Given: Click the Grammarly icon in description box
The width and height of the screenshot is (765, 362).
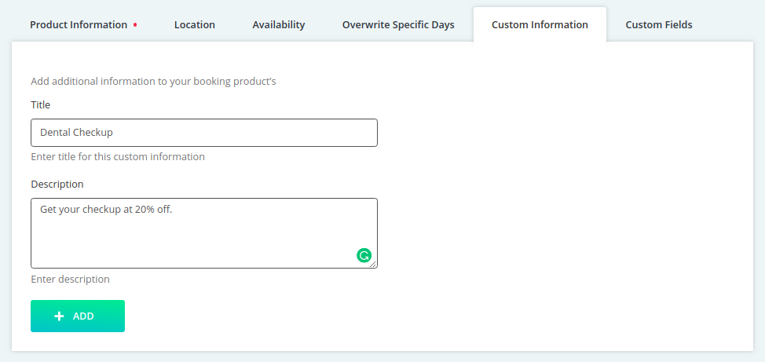Looking at the screenshot, I should click(x=364, y=255).
